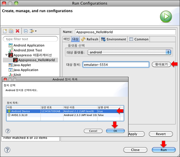Select Java Application in tree
Viewport: 180px width, 157px height.
26,70
